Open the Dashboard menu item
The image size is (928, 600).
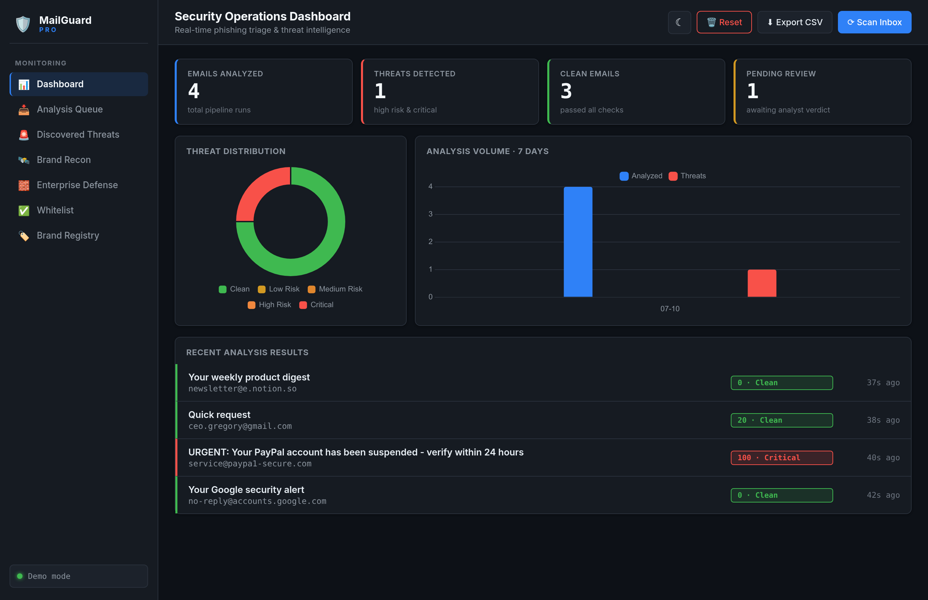click(x=79, y=84)
